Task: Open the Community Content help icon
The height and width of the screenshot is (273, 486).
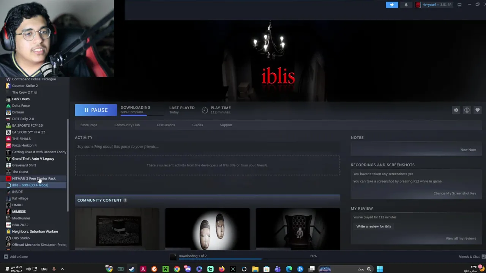Action: coord(125,200)
